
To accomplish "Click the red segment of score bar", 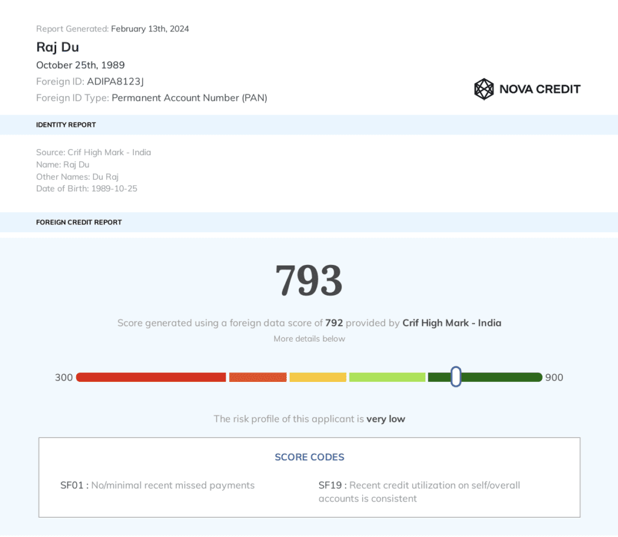I will point(151,377).
